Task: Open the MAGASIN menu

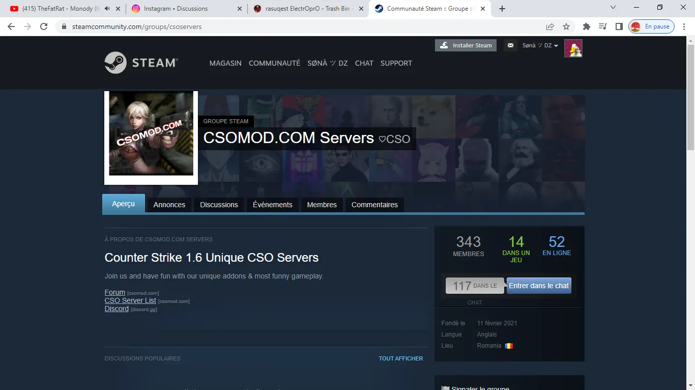Action: (225, 63)
